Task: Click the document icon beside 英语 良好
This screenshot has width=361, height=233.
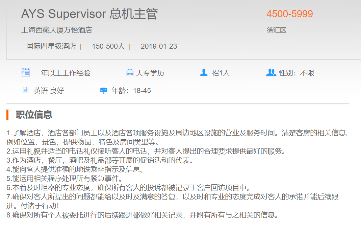Action: coord(26,90)
